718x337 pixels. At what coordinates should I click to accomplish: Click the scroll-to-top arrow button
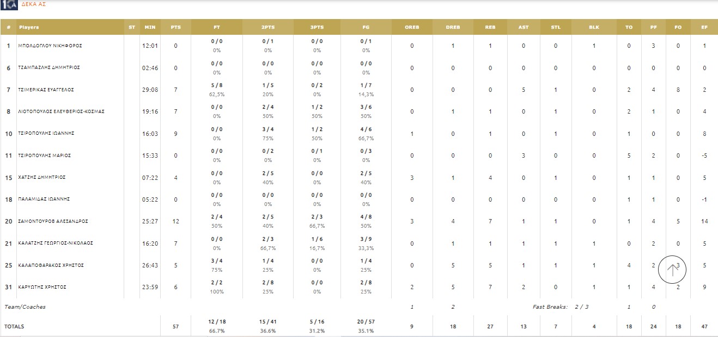tap(672, 270)
